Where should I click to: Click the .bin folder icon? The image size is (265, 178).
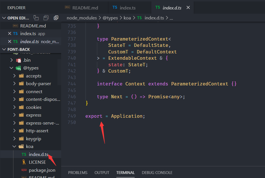tap(18, 60)
